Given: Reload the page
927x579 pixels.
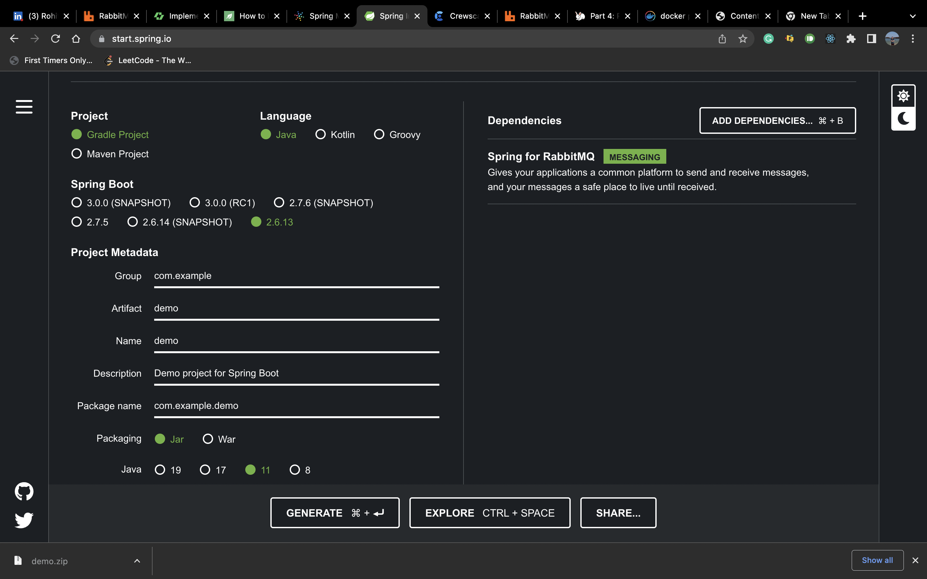Looking at the screenshot, I should [56, 39].
